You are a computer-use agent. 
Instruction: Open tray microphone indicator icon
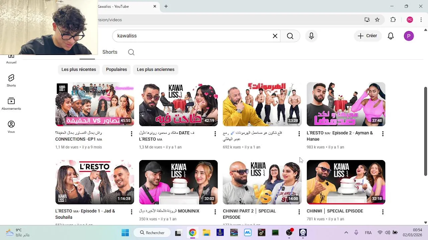coord(356,233)
